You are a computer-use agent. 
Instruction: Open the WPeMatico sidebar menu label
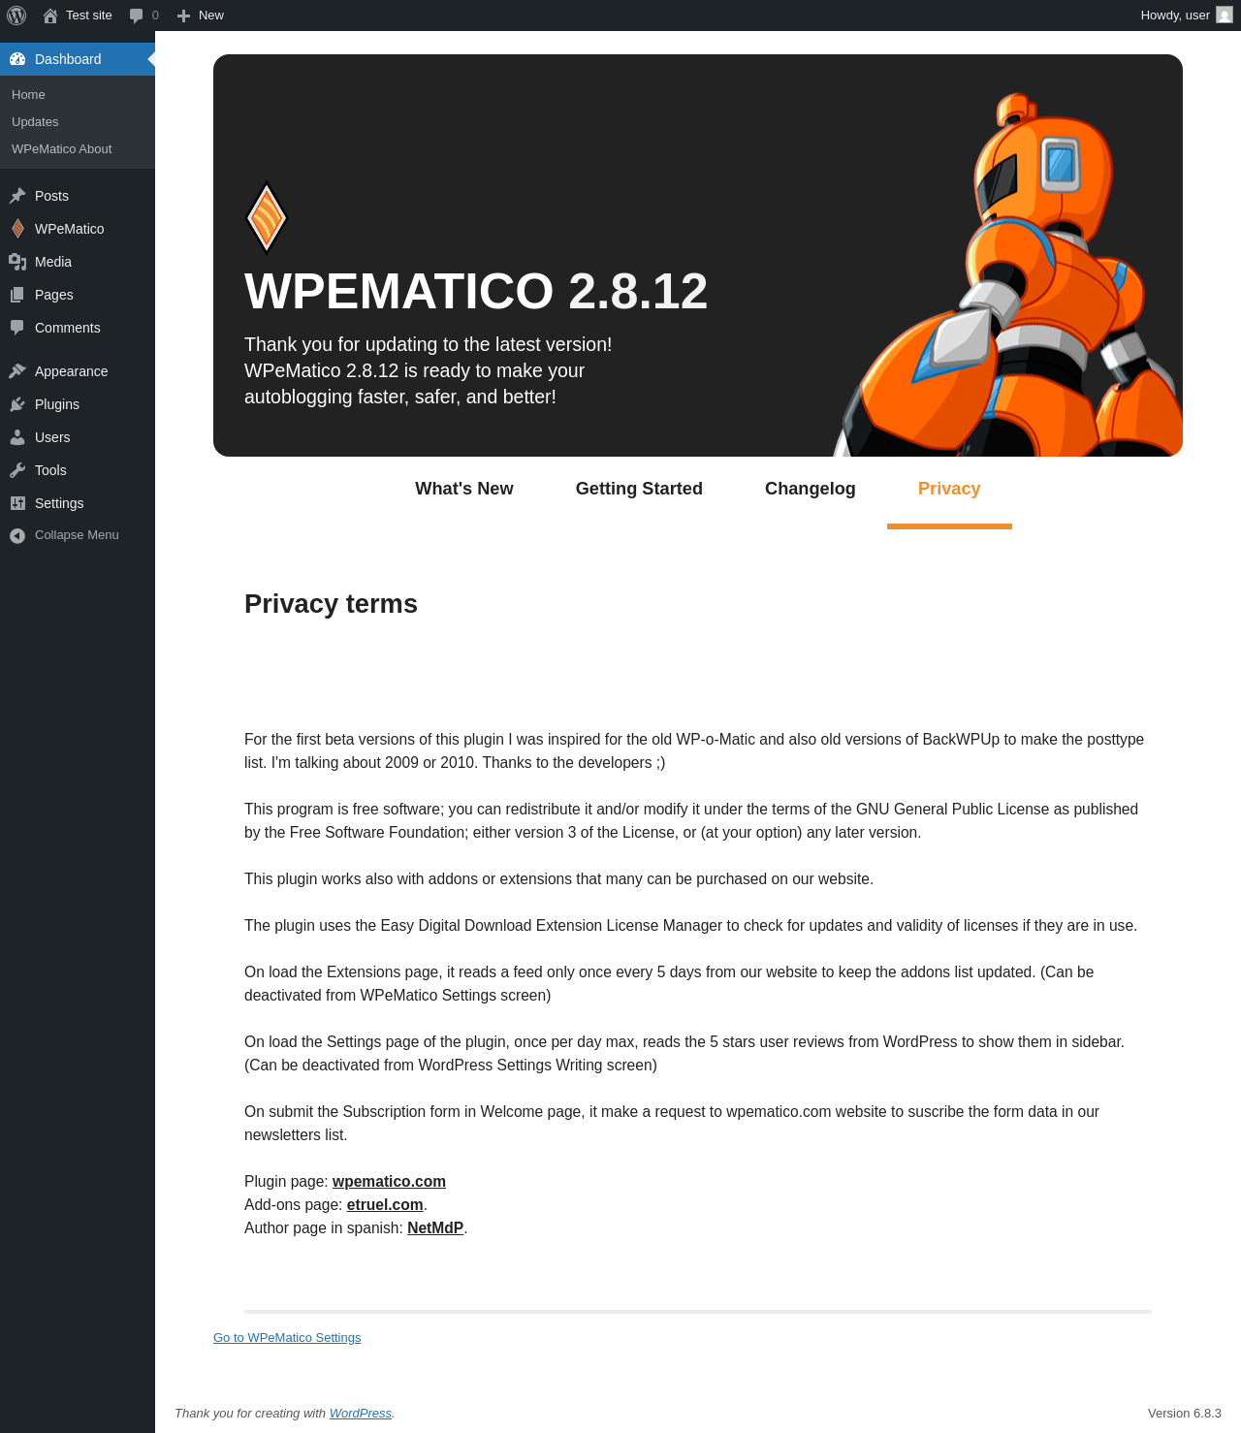tap(69, 229)
